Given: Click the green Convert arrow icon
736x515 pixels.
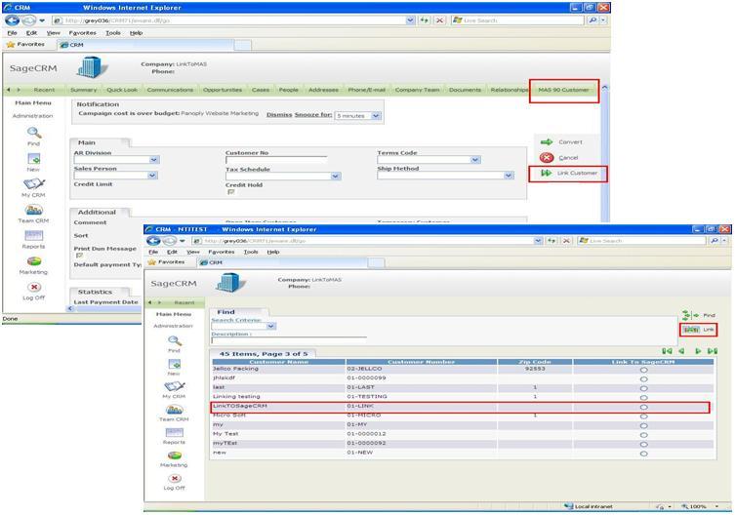Looking at the screenshot, I should [547, 141].
